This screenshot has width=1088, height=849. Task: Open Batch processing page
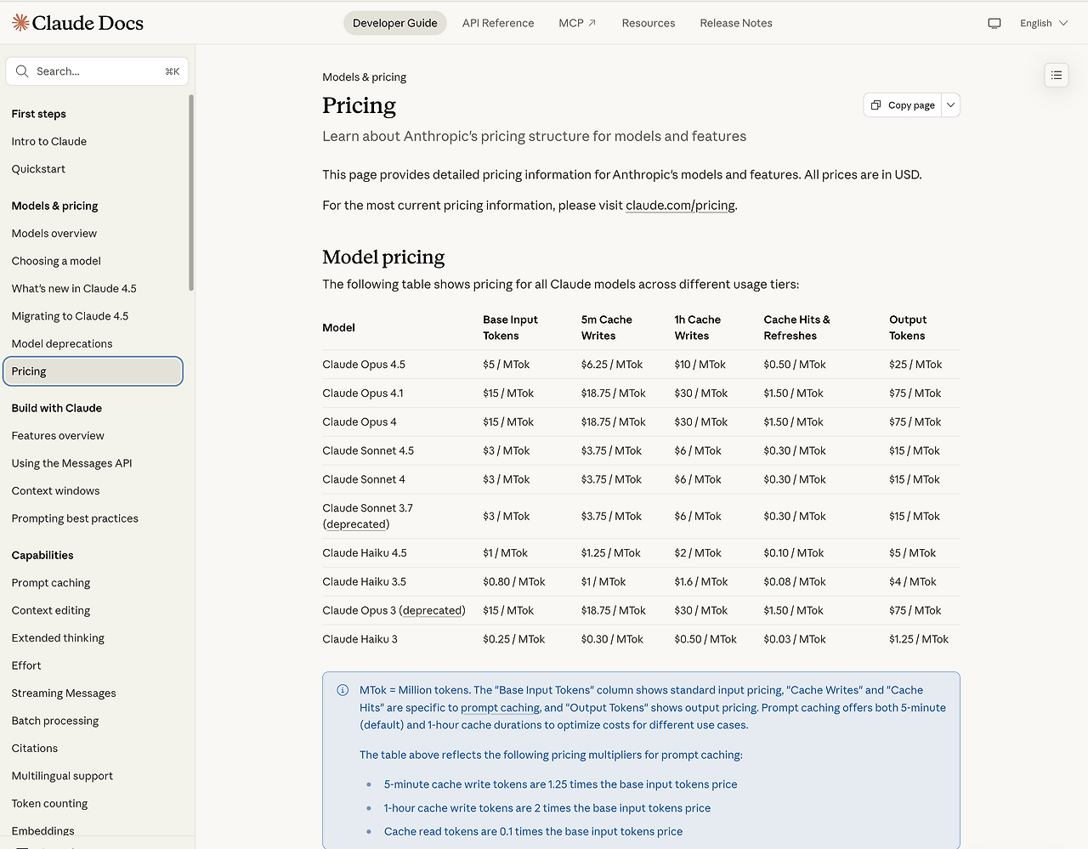[55, 721]
